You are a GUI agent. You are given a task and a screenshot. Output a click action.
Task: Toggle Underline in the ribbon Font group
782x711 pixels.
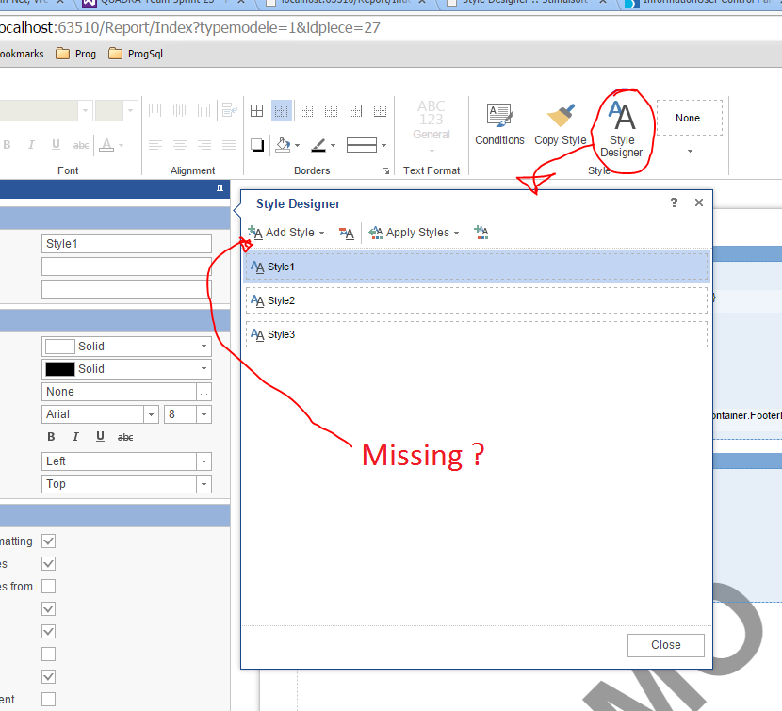(x=56, y=145)
